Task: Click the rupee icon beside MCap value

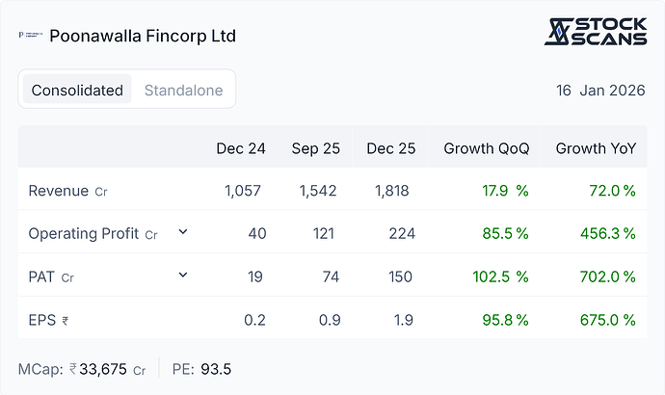Action: (73, 369)
